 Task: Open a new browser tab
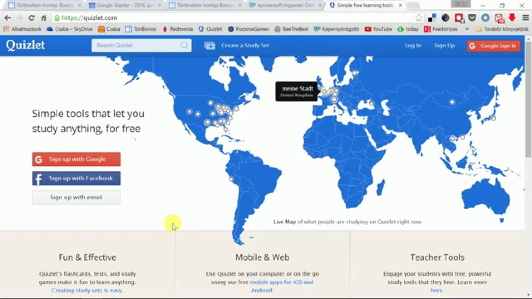click(413, 6)
